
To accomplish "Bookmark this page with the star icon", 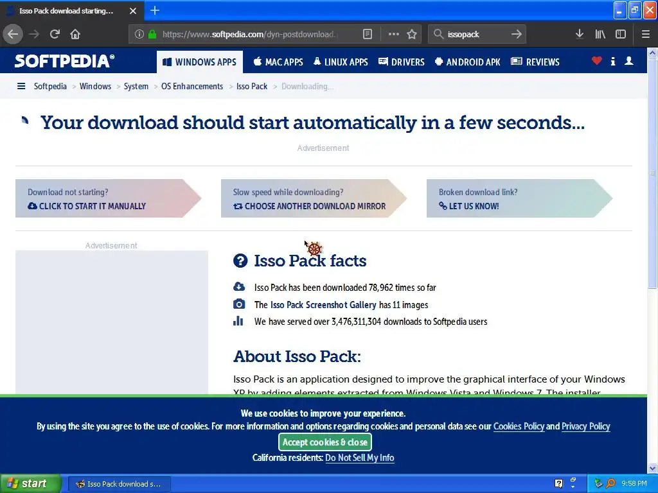I will pos(412,34).
